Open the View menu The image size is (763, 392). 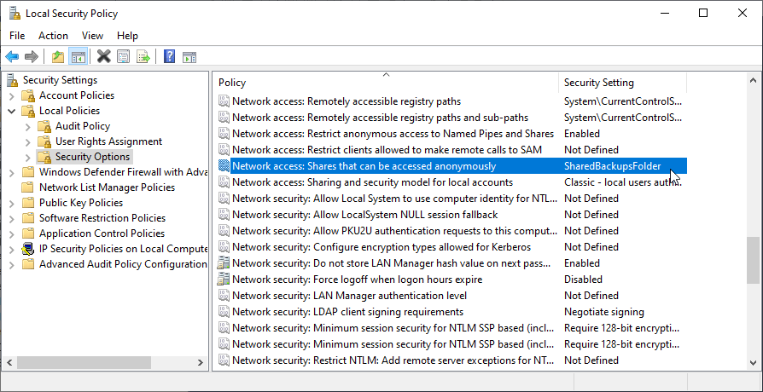tap(92, 36)
